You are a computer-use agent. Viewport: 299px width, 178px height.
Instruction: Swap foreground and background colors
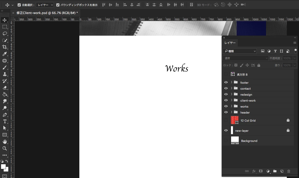point(7,161)
